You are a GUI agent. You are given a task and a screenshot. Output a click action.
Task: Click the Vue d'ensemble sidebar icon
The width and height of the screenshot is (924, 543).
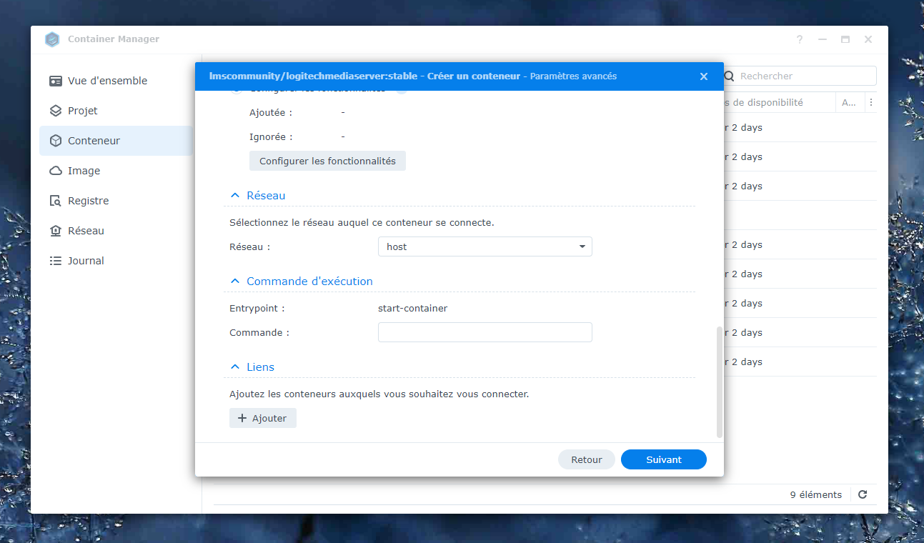coord(56,81)
